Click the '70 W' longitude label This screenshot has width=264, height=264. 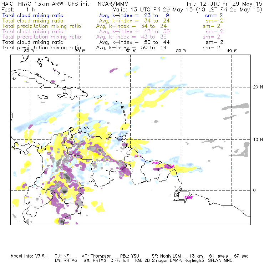click(80, 51)
